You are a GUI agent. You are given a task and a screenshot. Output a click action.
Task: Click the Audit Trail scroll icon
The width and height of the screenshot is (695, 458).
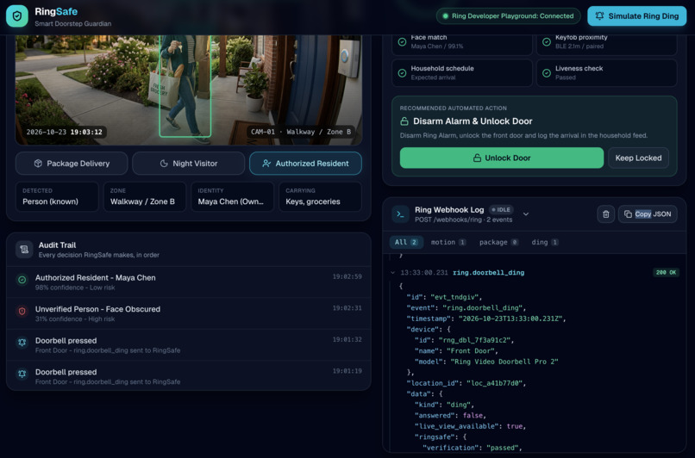pyautogui.click(x=24, y=250)
